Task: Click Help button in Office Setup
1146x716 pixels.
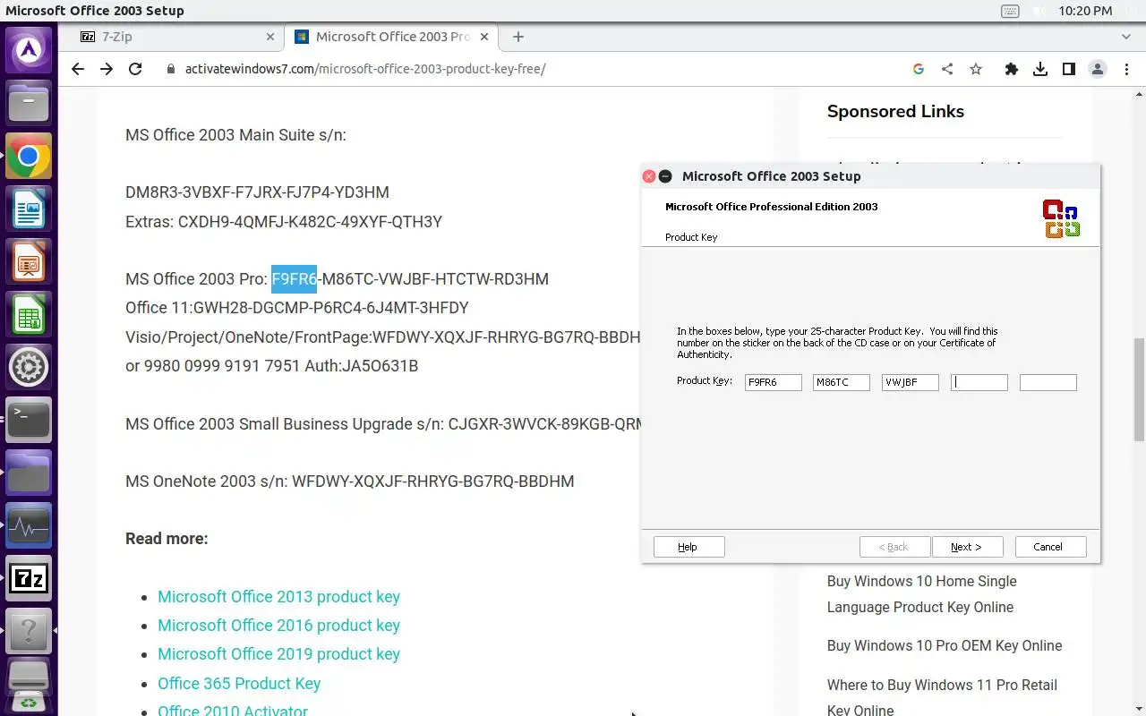Action: click(688, 547)
